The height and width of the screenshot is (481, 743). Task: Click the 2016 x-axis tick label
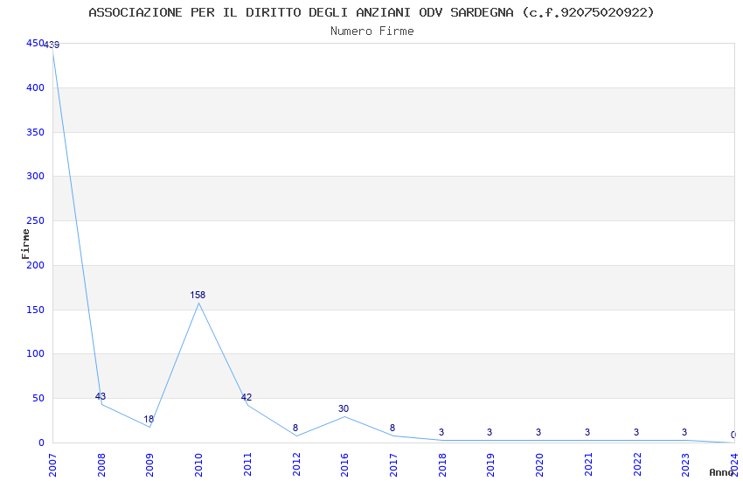(x=345, y=465)
